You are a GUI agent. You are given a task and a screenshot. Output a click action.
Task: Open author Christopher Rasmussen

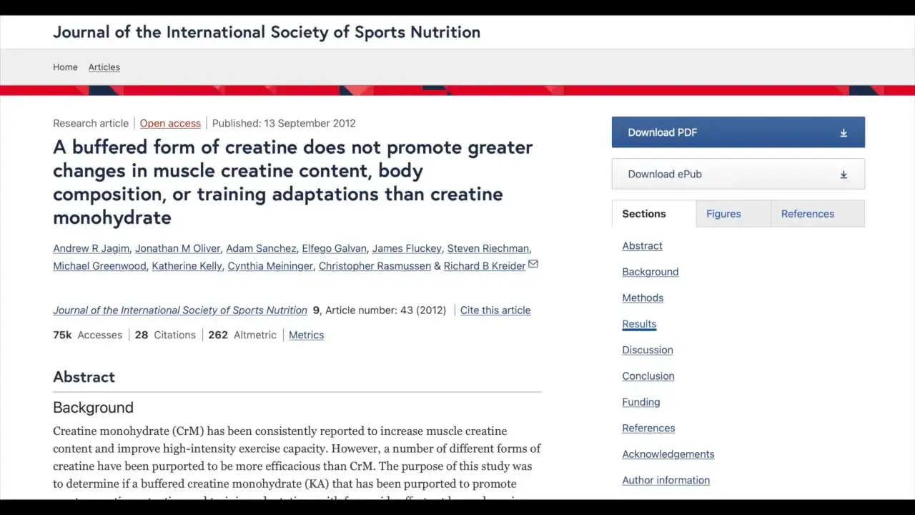375,266
